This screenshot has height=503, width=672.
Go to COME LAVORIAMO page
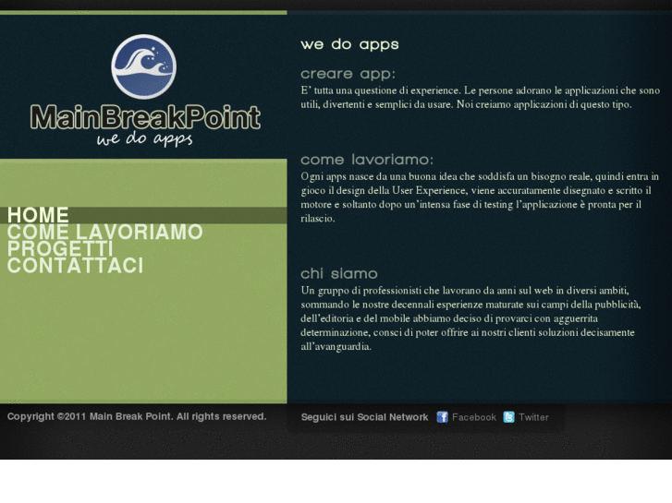tap(105, 232)
